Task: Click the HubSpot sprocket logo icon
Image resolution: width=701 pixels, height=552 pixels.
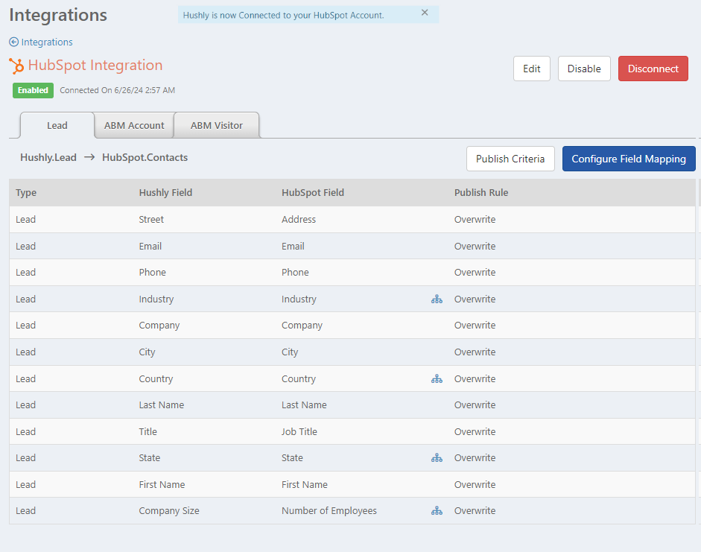Action: pyautogui.click(x=16, y=66)
